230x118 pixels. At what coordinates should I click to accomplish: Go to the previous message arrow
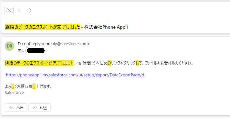[x=20, y=10]
